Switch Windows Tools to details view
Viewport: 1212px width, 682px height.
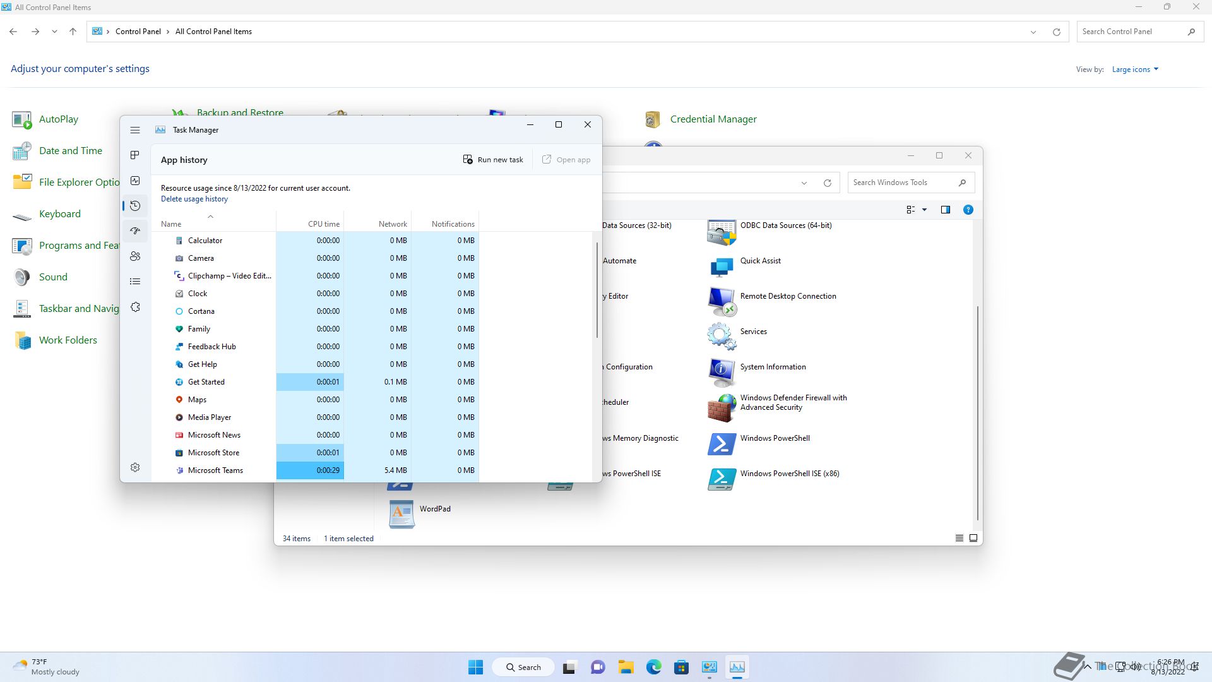[959, 538]
